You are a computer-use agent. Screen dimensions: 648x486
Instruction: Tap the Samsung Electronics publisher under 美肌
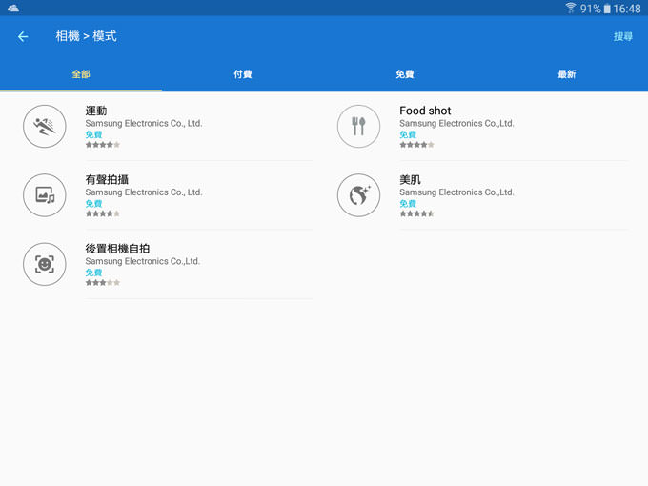pyautogui.click(x=456, y=192)
